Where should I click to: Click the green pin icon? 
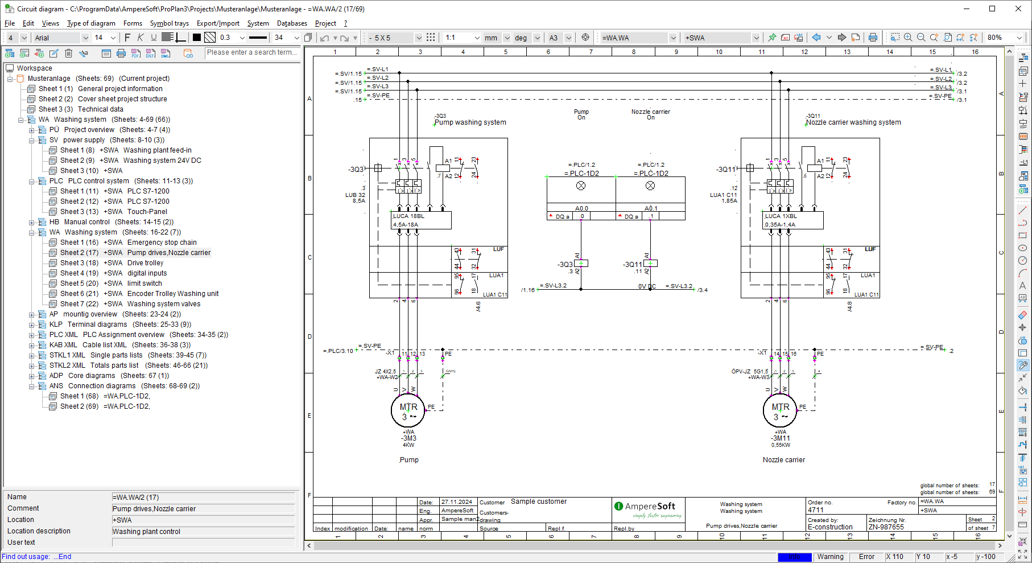pos(772,38)
